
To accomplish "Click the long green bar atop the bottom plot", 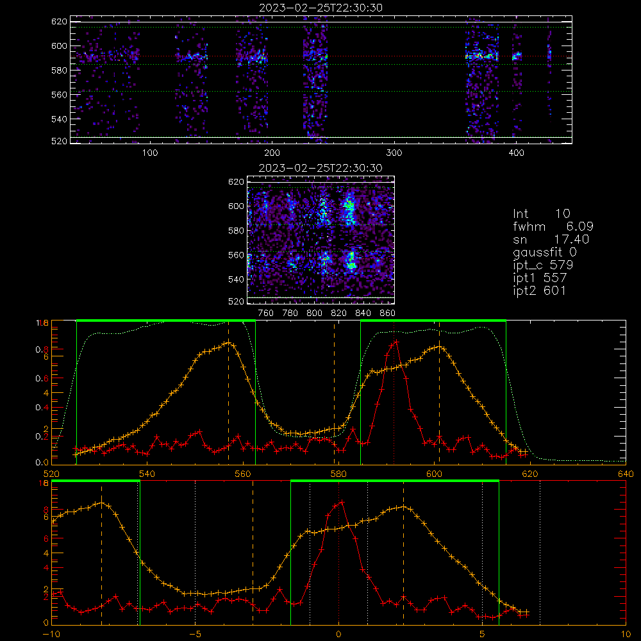I will [x=394, y=481].
